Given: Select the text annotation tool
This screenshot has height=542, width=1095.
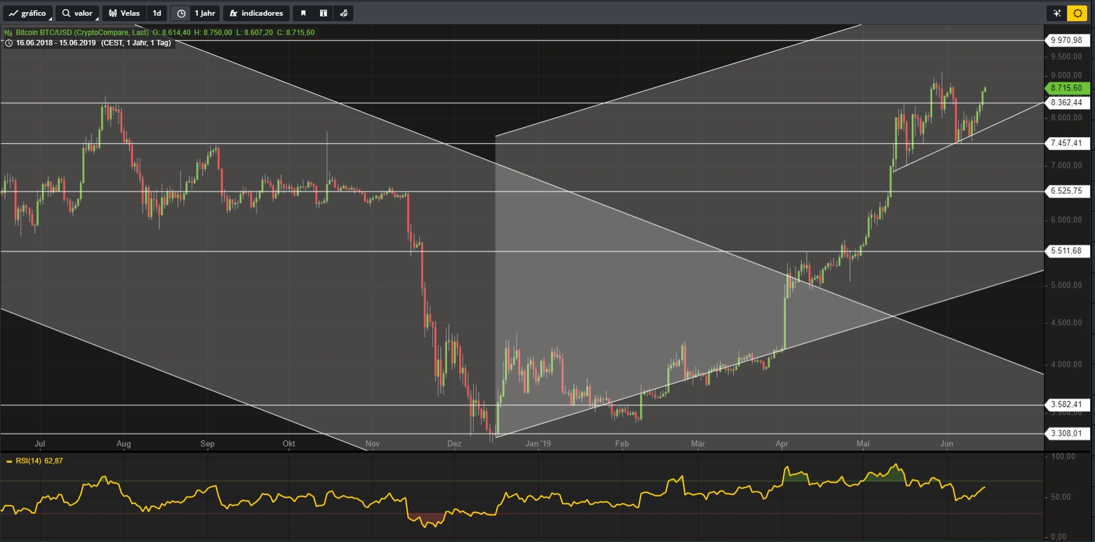Looking at the screenshot, I should point(324,13).
